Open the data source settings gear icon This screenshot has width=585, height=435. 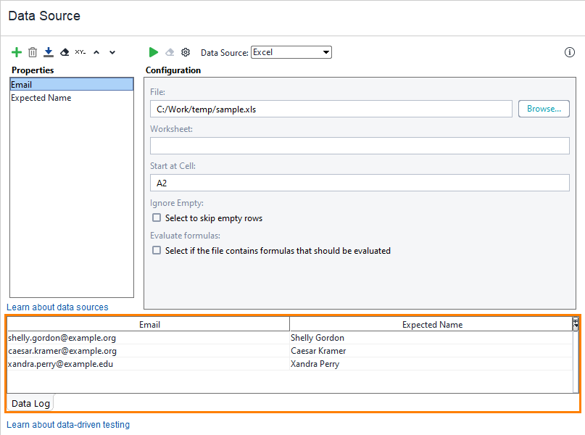coord(186,51)
